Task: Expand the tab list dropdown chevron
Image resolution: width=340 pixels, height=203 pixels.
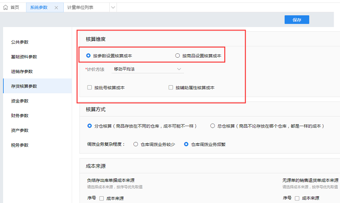Action: click(113, 8)
